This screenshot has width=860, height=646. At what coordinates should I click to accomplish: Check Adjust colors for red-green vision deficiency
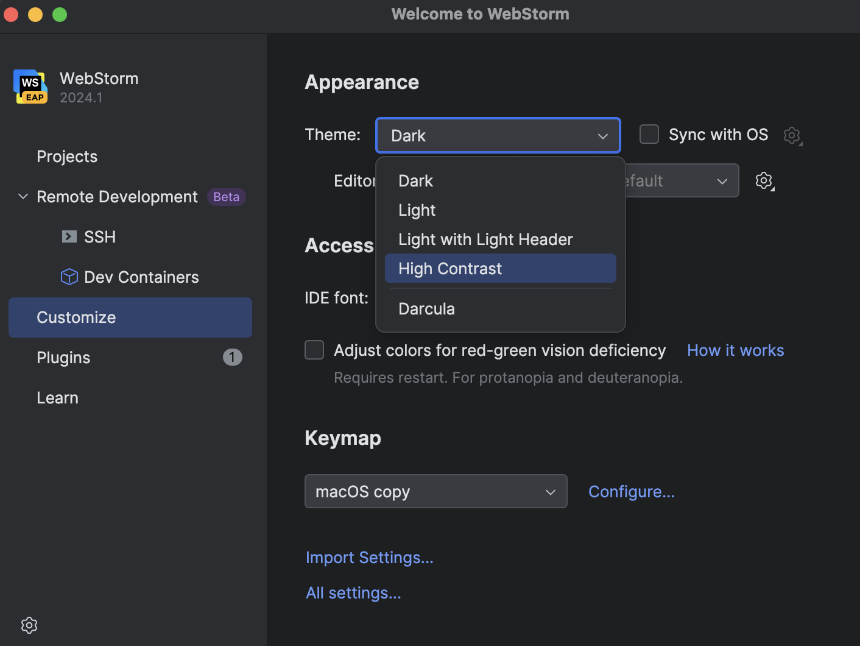click(x=314, y=350)
